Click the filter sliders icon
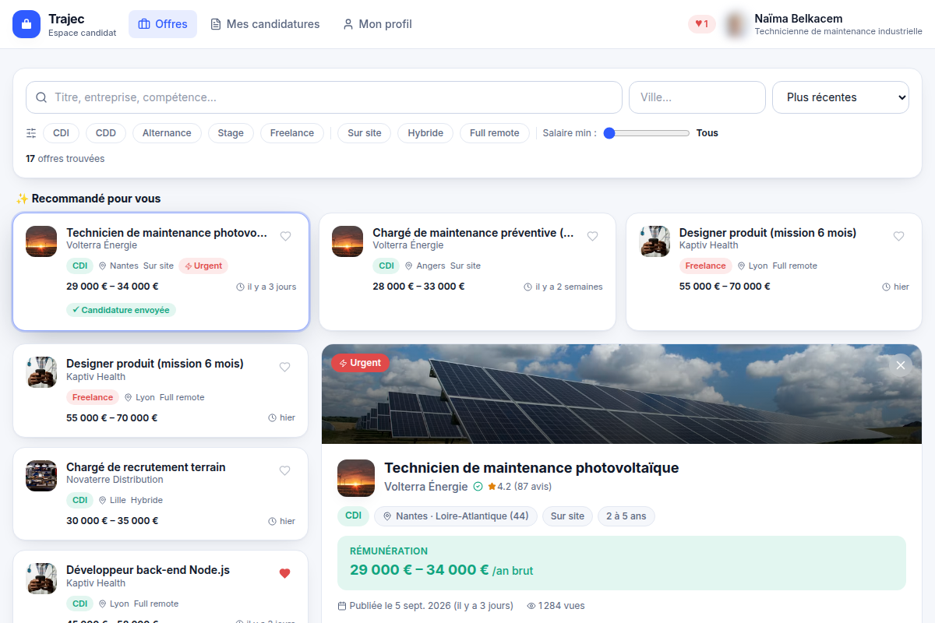Viewport: 935px width, 623px height. point(31,133)
